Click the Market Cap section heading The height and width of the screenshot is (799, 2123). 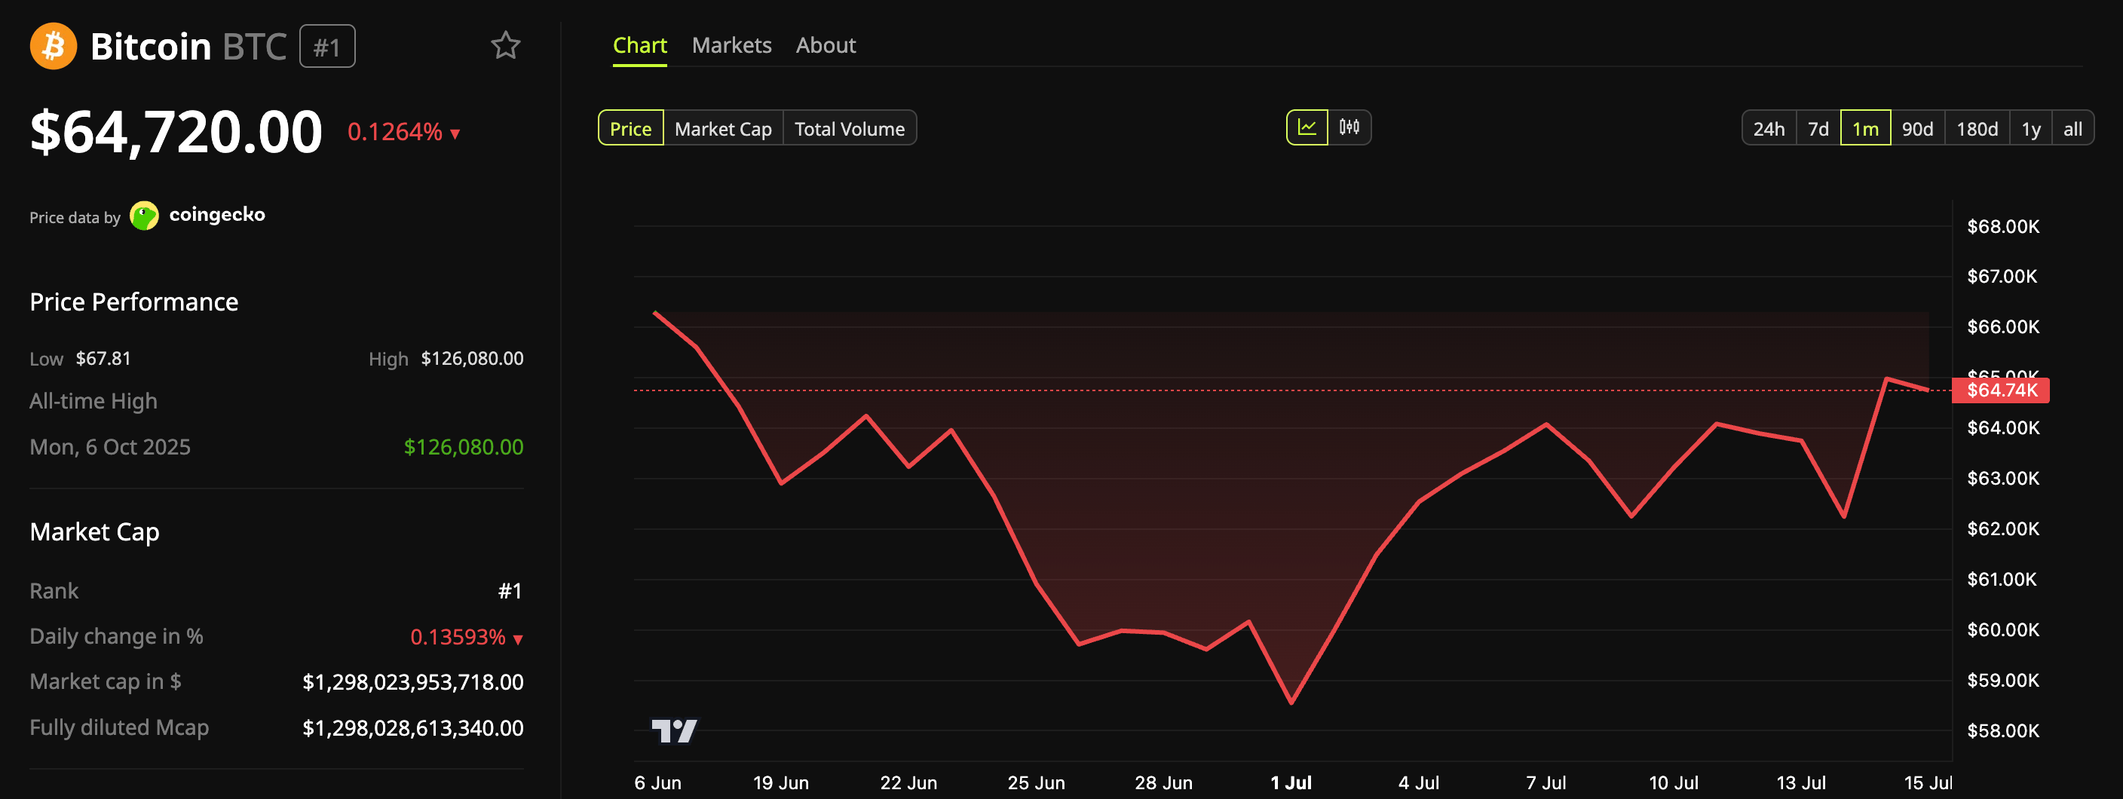pos(95,532)
